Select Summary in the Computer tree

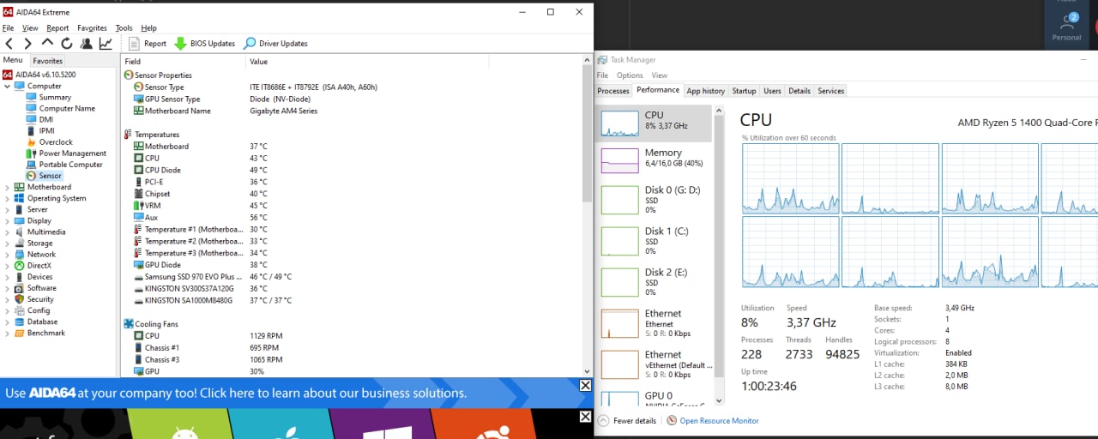pyautogui.click(x=55, y=97)
